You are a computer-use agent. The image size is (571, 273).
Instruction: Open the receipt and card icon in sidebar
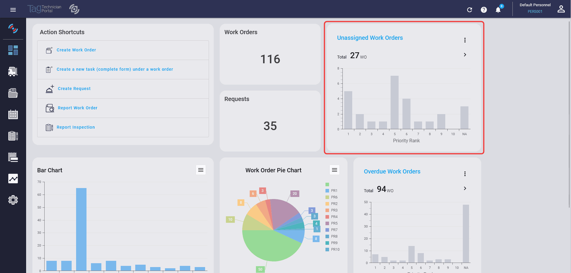(x=13, y=157)
